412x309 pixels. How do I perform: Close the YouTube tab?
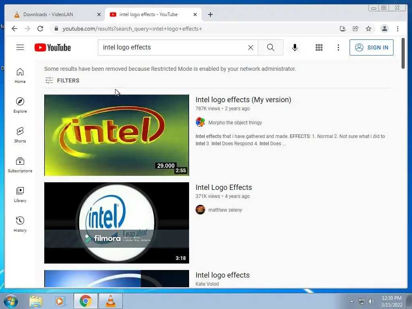[195, 14]
